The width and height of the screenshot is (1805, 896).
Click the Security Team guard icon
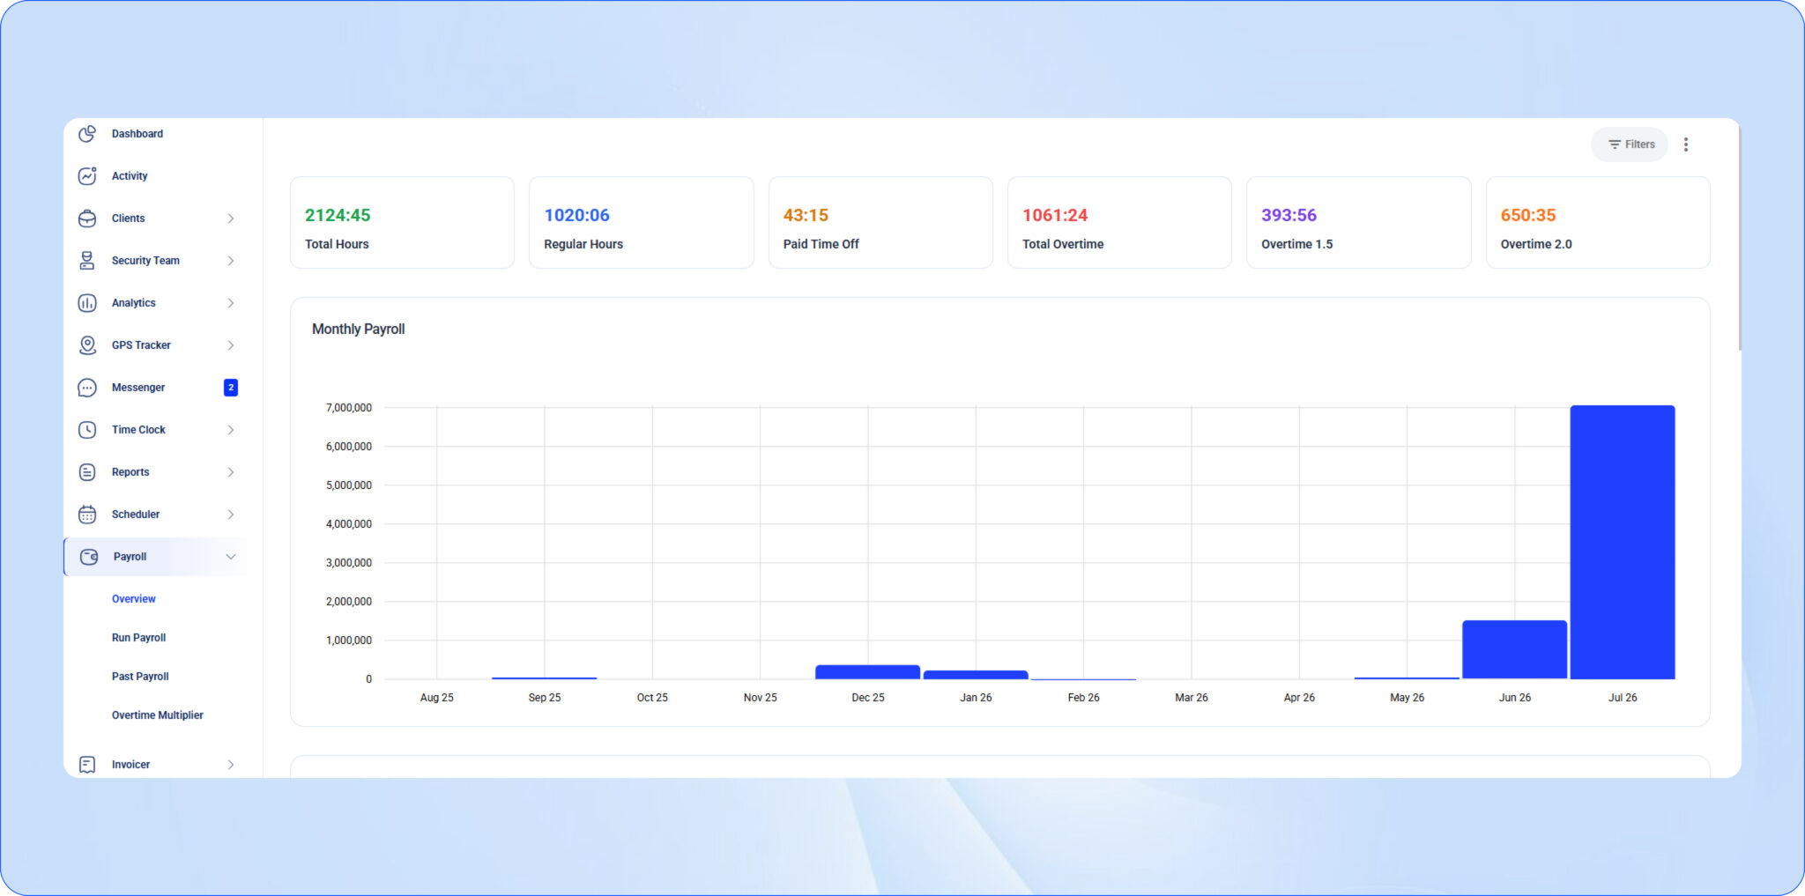(87, 261)
